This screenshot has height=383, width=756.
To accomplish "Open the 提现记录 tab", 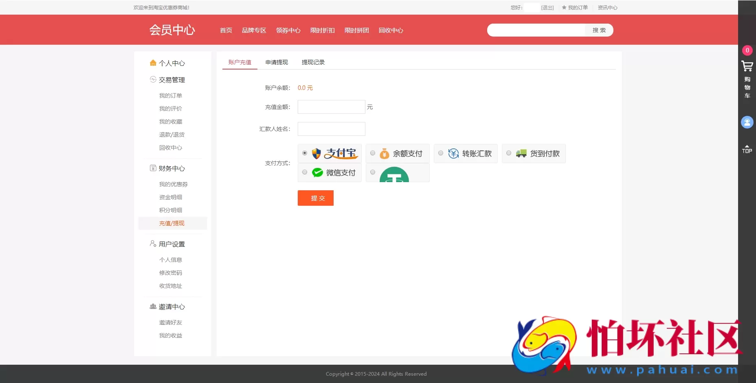I will pyautogui.click(x=313, y=62).
